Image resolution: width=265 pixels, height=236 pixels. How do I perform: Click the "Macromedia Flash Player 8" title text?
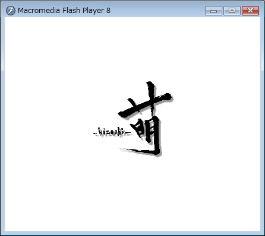point(64,11)
